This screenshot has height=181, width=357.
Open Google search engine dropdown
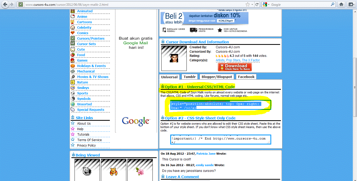pos(266,4)
